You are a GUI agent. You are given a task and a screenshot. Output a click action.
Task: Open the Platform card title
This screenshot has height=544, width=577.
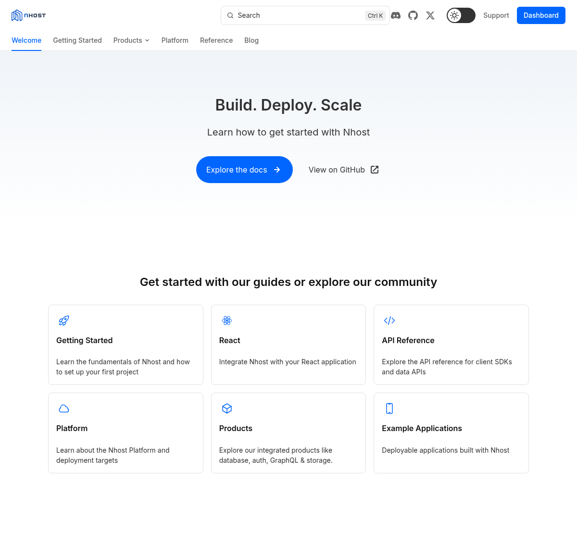click(x=72, y=428)
